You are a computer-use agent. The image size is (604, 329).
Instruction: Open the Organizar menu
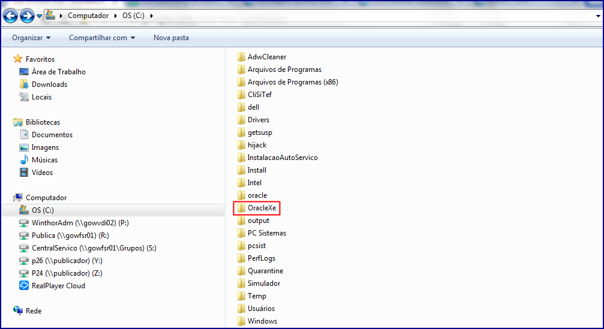pyautogui.click(x=31, y=38)
